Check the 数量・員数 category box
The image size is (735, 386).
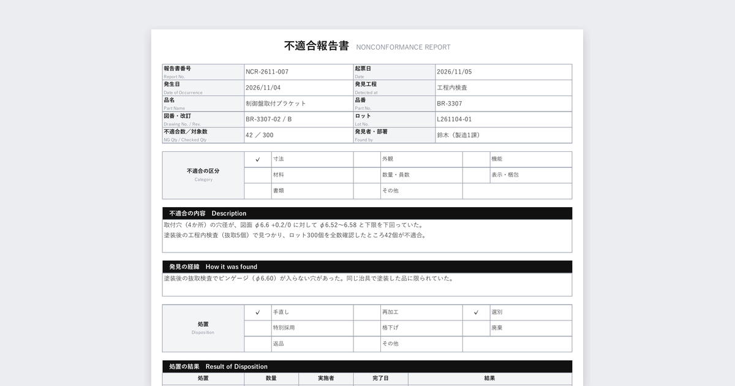367,175
